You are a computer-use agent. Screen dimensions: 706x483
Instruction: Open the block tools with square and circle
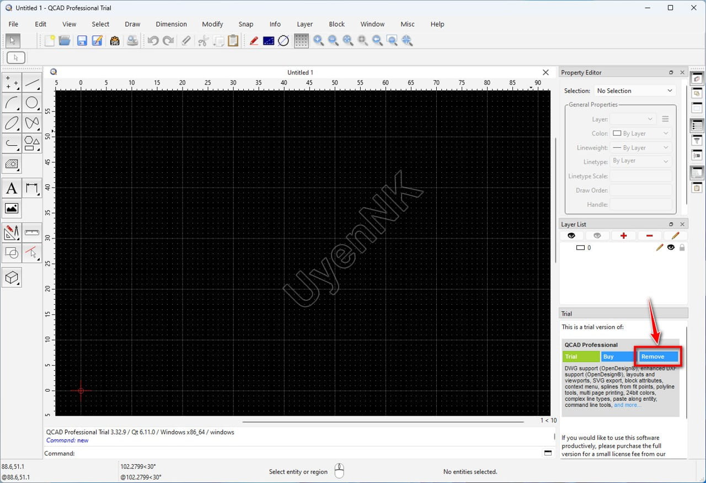pyautogui.click(x=12, y=253)
